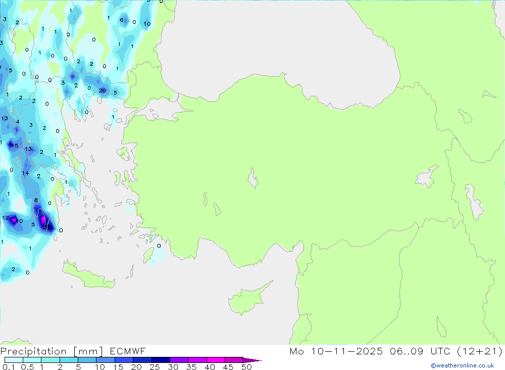
Task: Click the 25–30 mm navy legend swatch
Action: (161, 360)
